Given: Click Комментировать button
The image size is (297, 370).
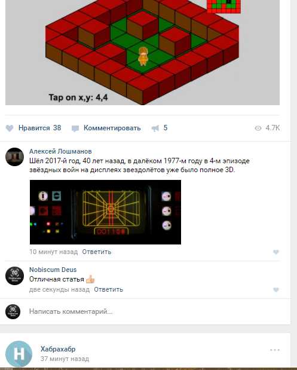Looking at the screenshot, I should coord(112,128).
